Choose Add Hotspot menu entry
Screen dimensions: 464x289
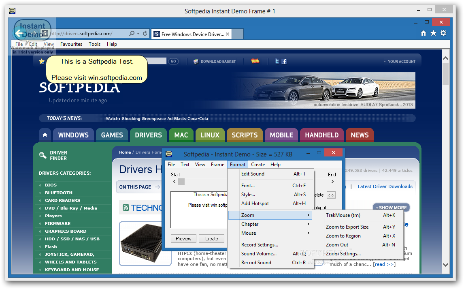[271, 203]
